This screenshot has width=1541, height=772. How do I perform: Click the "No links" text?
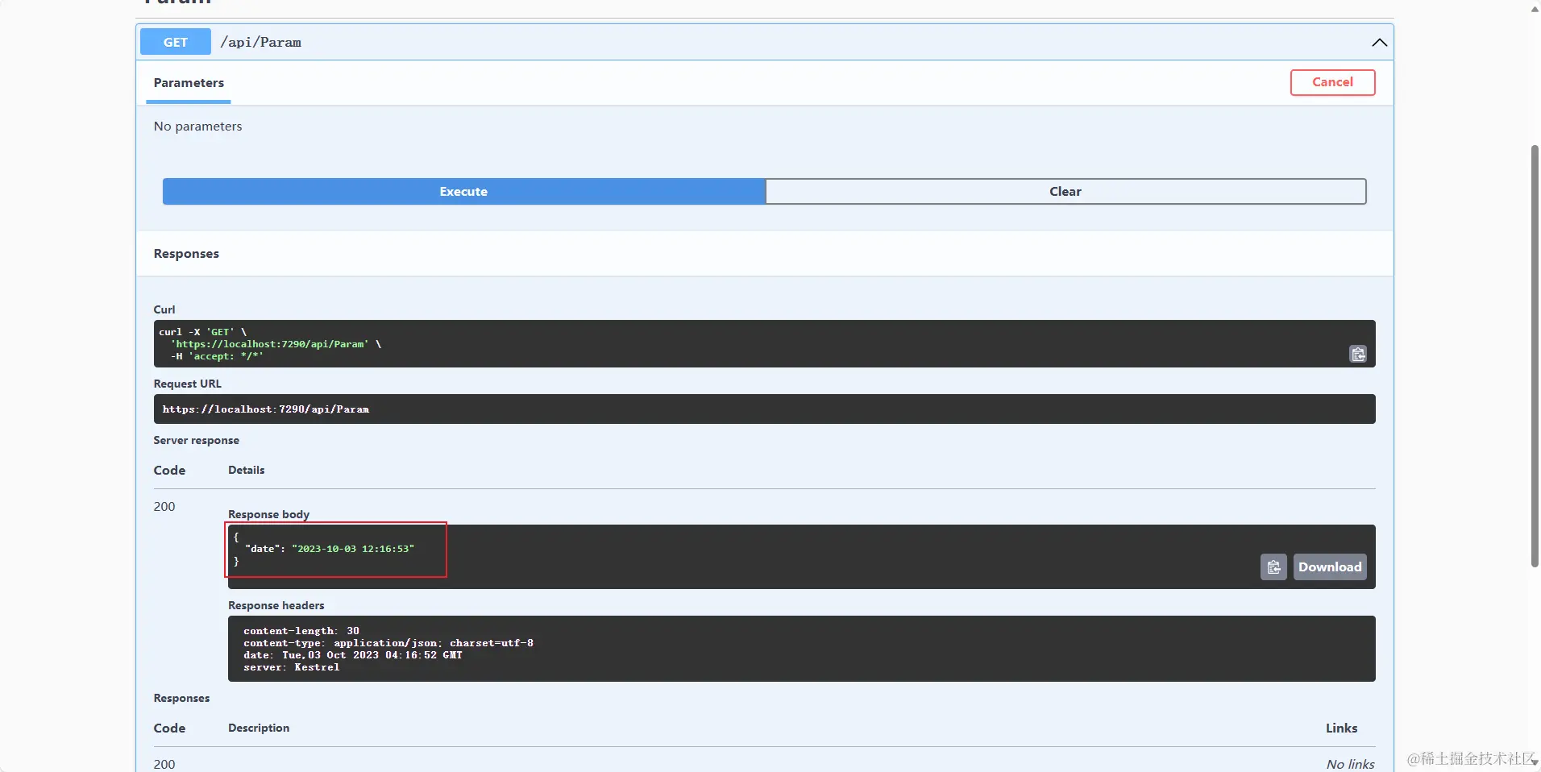coord(1351,764)
